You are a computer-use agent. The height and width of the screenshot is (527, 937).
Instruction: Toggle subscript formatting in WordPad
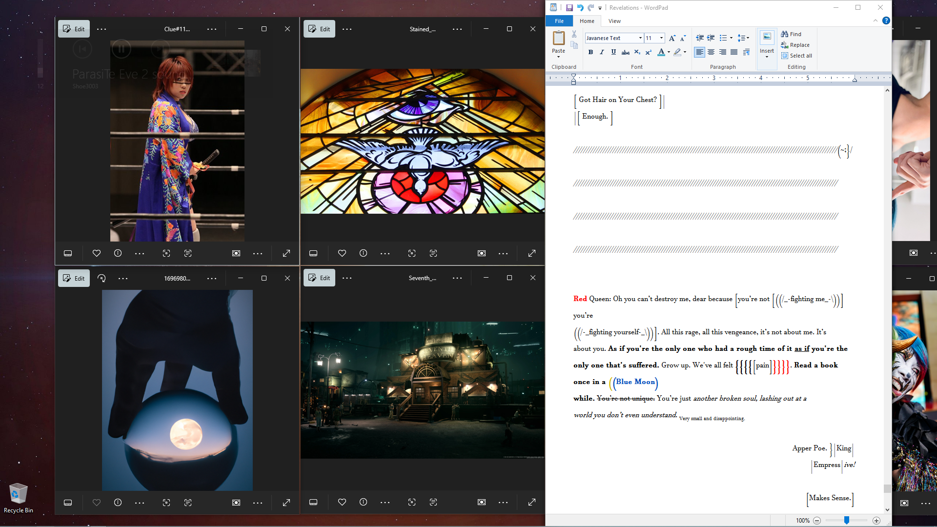coord(637,52)
